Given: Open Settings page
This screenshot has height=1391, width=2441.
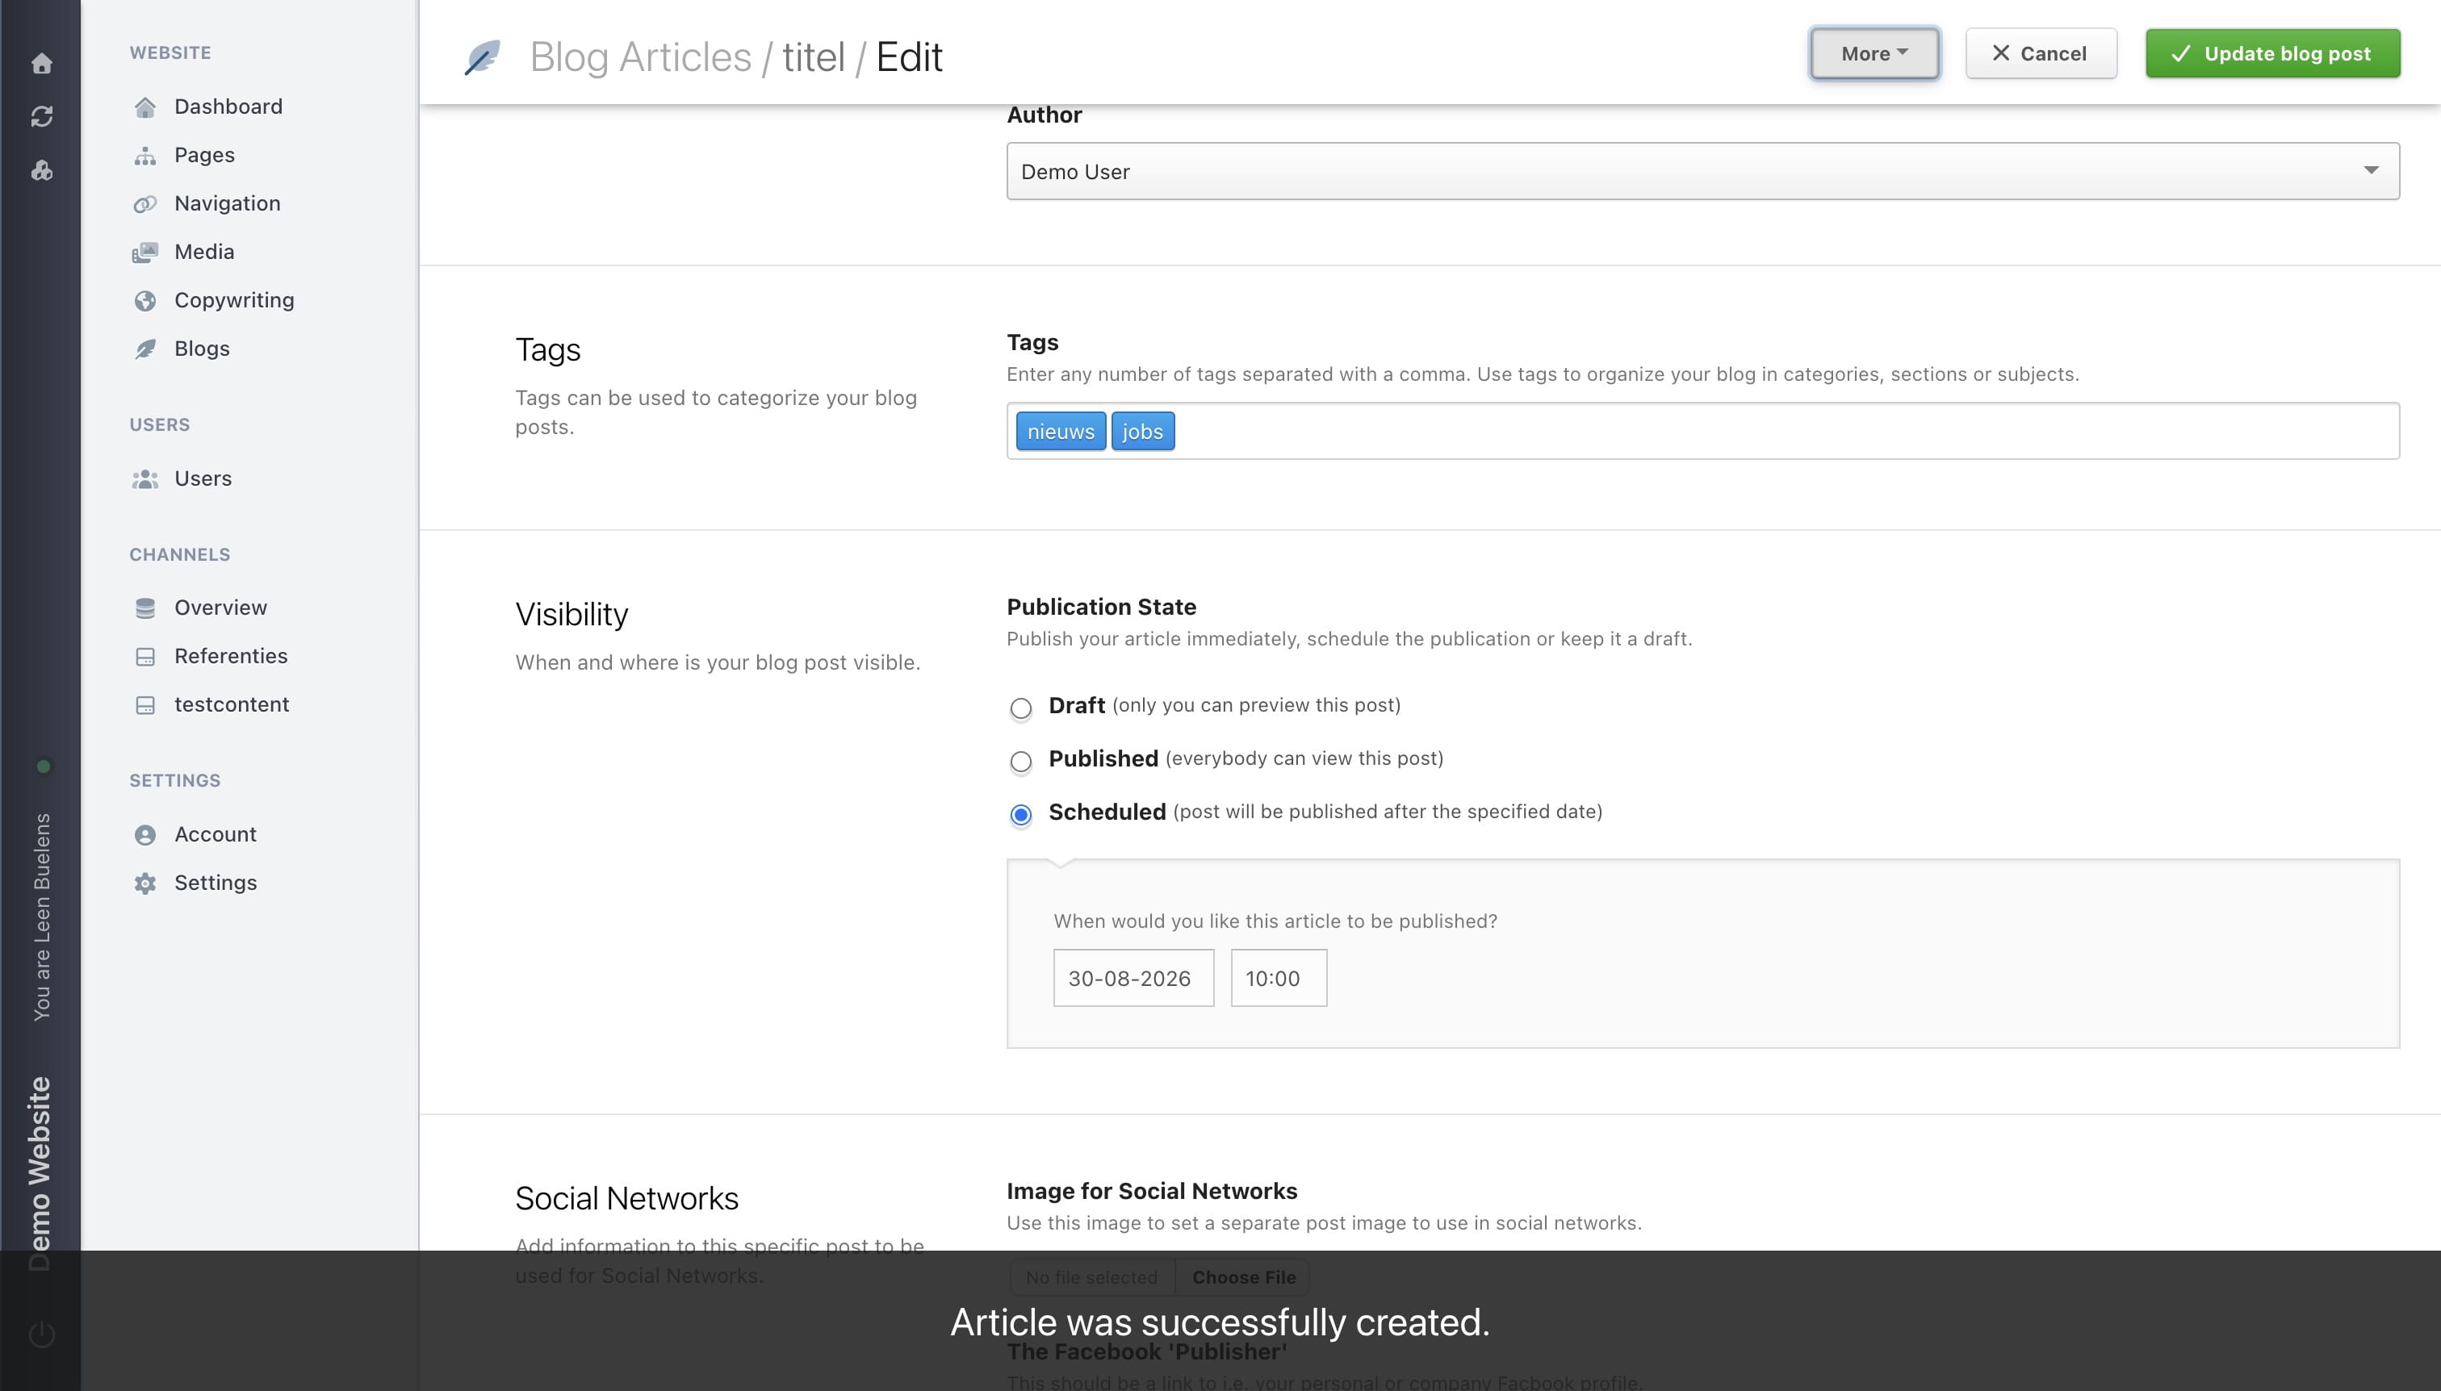Looking at the screenshot, I should click(x=215, y=883).
